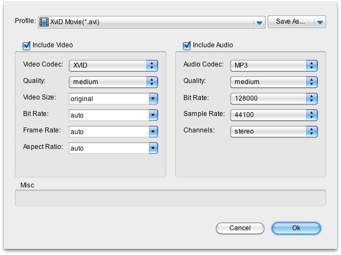Viewport: 341px width, 255px height.
Task: Open the Video Size original dropdown arrow
Action: pos(153,98)
